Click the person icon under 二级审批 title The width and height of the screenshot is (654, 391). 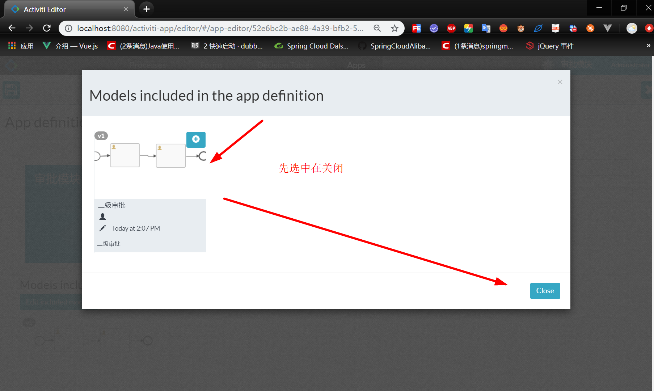pos(103,216)
